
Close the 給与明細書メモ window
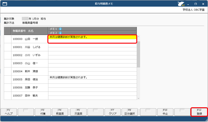tap(203, 4)
